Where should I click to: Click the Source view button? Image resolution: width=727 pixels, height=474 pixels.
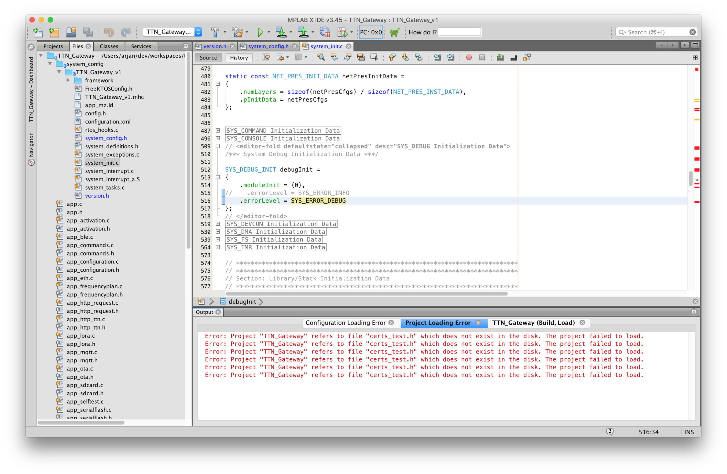point(208,58)
